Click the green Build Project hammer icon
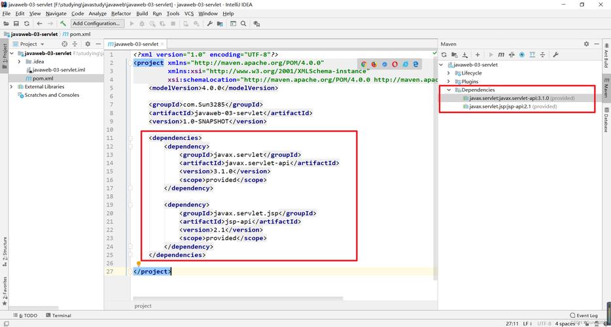The width and height of the screenshot is (611, 327). [x=63, y=24]
